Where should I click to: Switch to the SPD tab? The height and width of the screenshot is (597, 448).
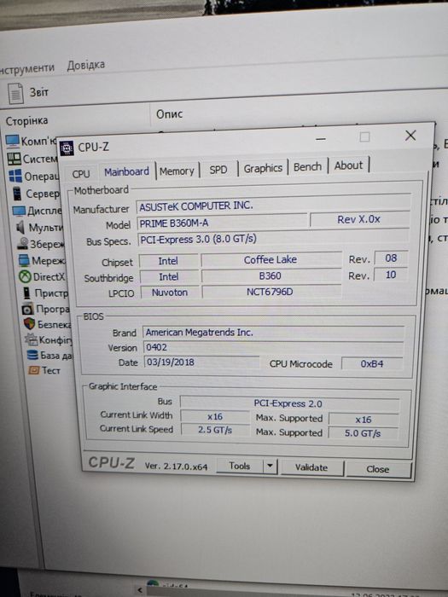click(218, 170)
